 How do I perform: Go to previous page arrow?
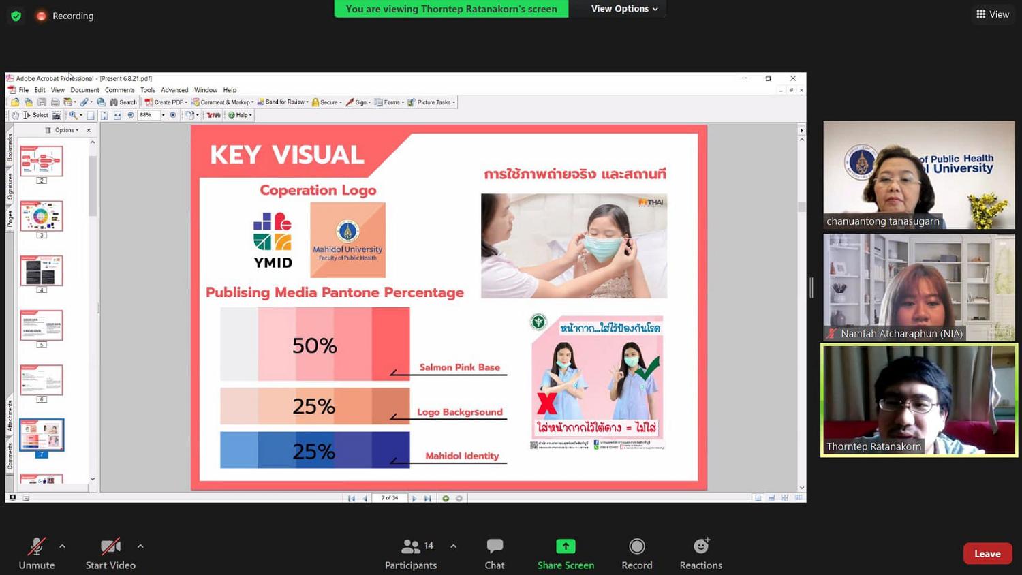365,498
